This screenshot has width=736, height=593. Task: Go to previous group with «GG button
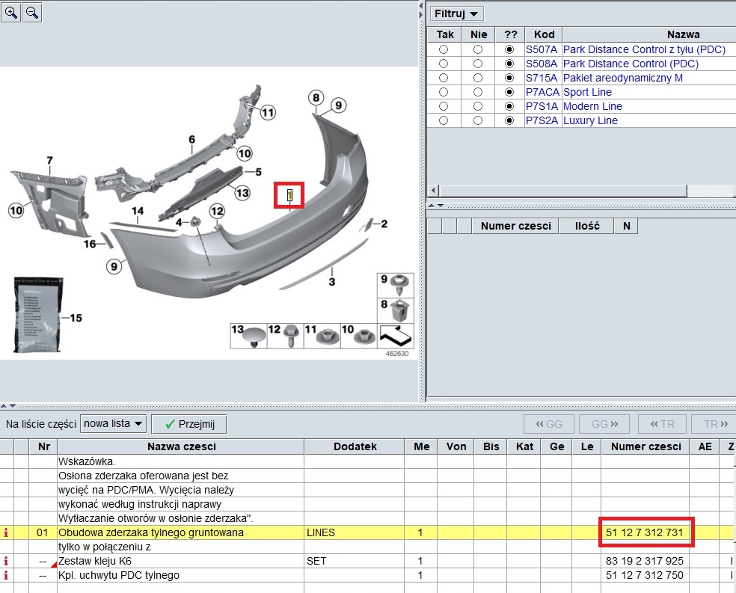[x=548, y=424]
